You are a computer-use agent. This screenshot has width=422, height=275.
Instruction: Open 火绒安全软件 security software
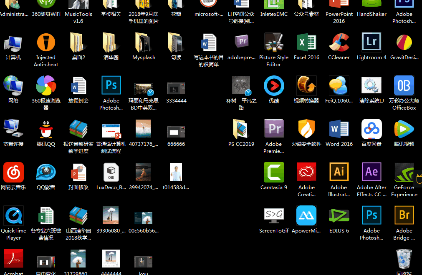point(306,129)
